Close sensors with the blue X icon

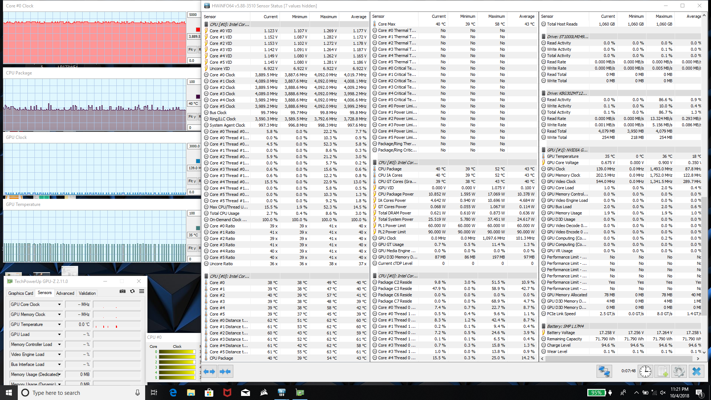tap(696, 371)
